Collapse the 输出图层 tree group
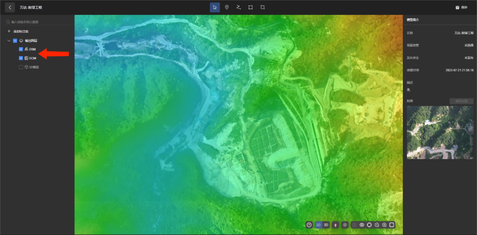This screenshot has height=235, width=477. [x=9, y=41]
